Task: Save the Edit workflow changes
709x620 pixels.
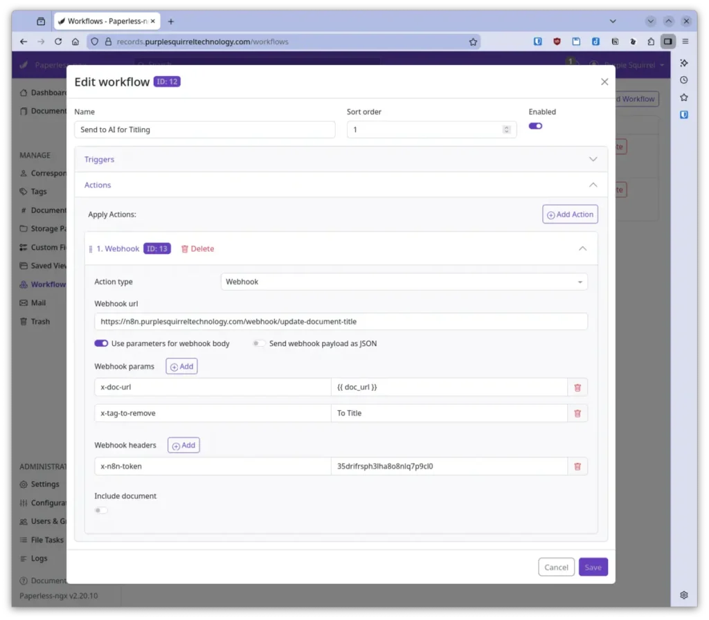Action: pos(593,567)
